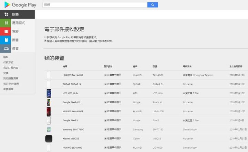248x152 pixels.
Task: Click the device name Google Pixel 4 XL
Action: (72, 102)
